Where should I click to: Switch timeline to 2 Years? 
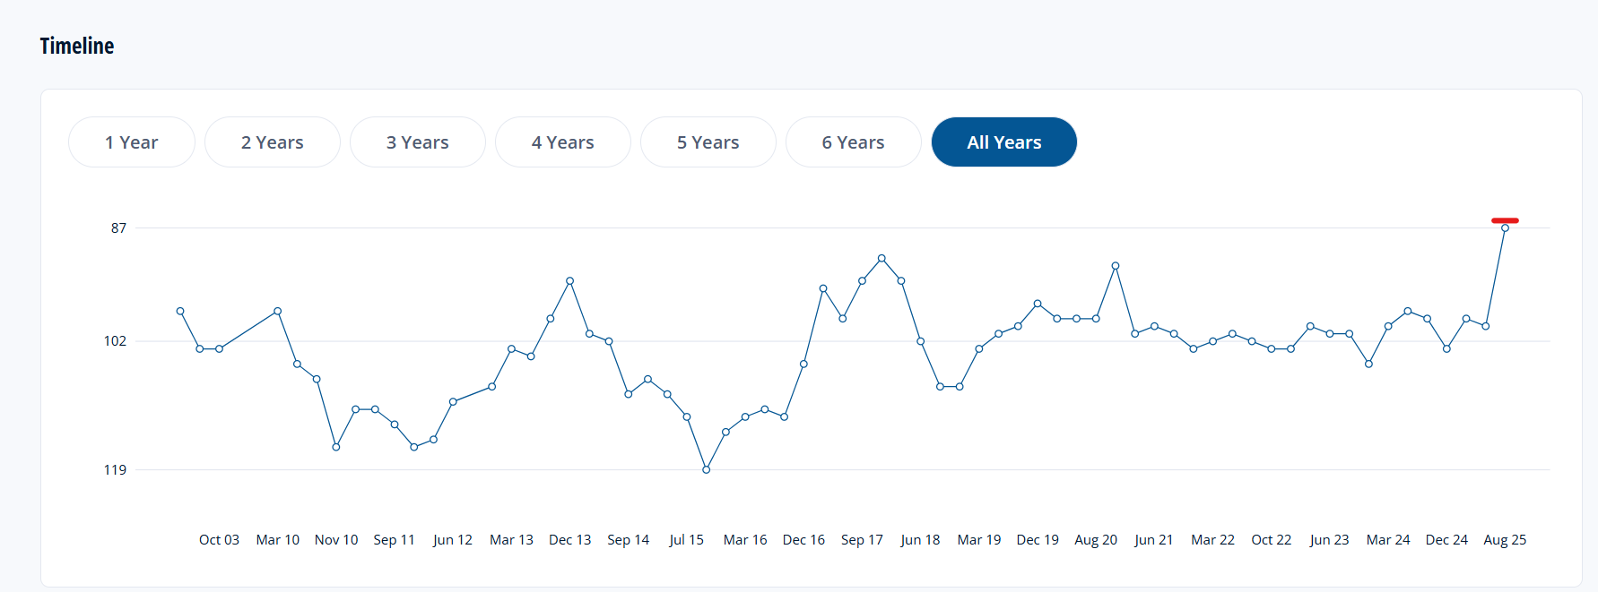tap(272, 142)
